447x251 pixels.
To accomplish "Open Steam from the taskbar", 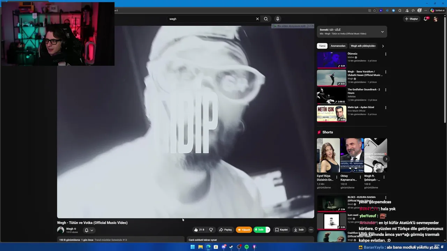I will tap(231, 247).
